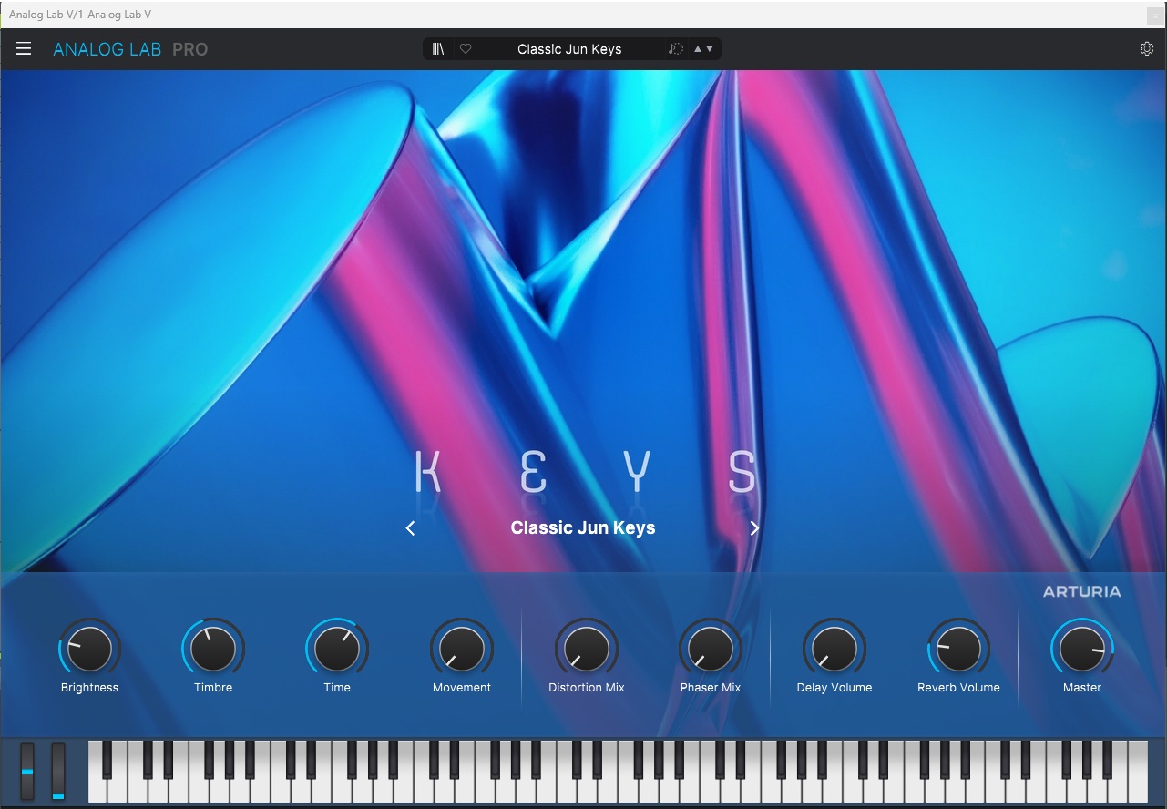Click the music note sound-preview icon
This screenshot has width=1167, height=809.
pos(674,48)
